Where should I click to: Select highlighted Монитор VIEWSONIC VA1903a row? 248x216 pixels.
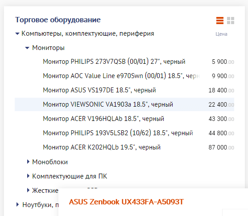pos(124,104)
